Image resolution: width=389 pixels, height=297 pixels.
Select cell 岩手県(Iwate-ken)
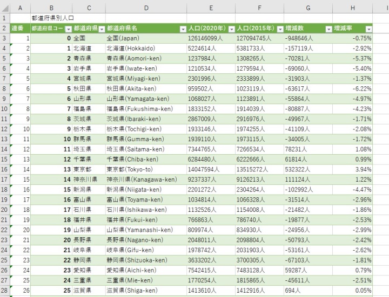coord(146,68)
